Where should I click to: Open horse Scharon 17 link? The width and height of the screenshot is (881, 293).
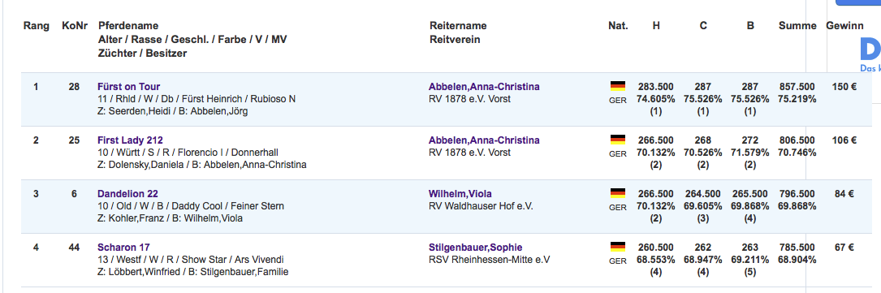pos(123,247)
